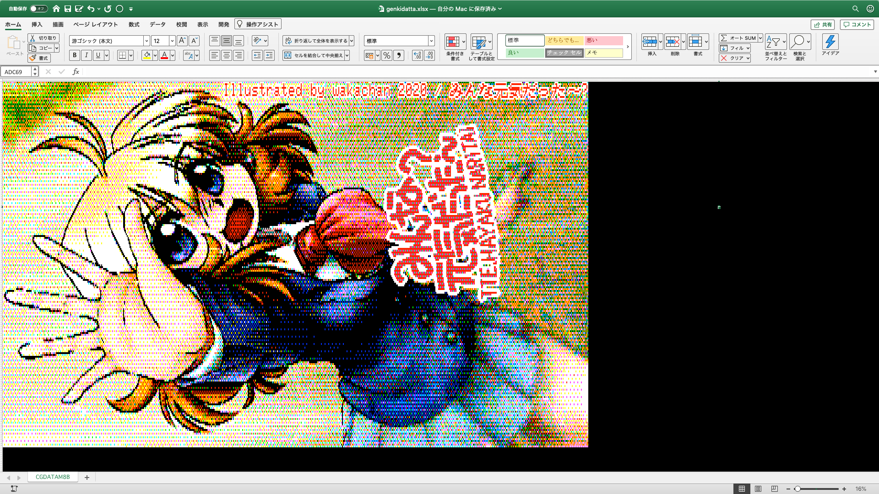Switch to Page Break Preview in status bar
This screenshot has width=879, height=494.
pos(774,489)
